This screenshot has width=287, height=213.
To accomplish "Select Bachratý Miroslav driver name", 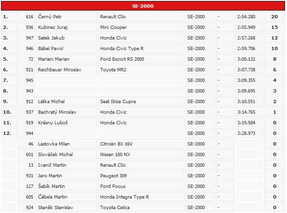I will 57,112.
